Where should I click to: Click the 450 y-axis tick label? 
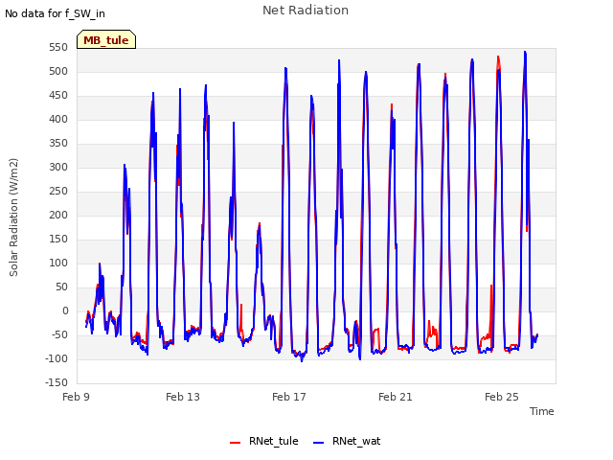[x=58, y=96]
